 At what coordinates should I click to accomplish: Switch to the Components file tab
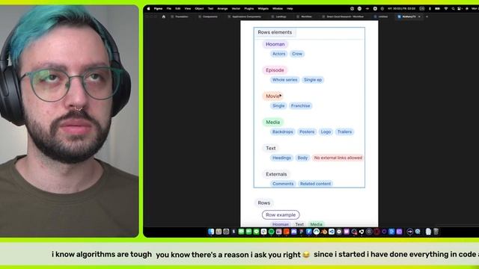pyautogui.click(x=208, y=16)
